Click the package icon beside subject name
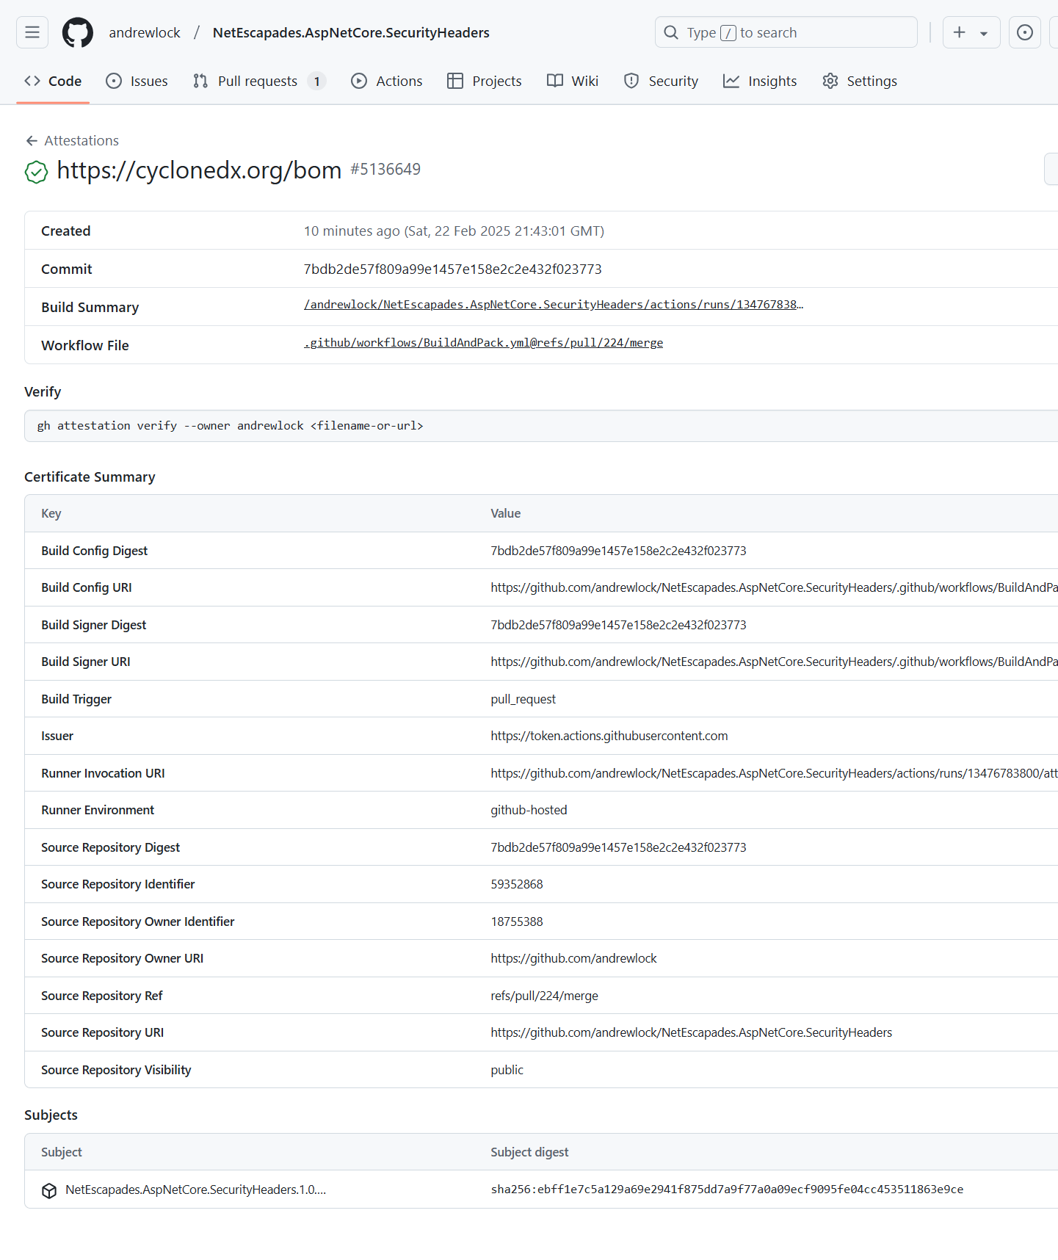 tap(49, 1190)
